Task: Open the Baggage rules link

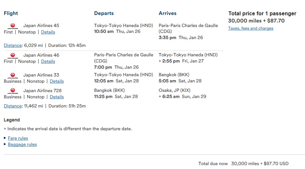Action: pyautogui.click(x=22, y=145)
